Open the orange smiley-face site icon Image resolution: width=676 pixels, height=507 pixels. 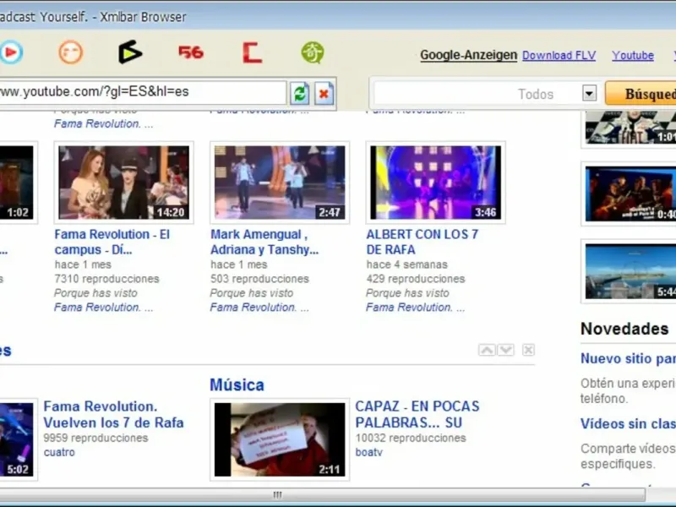(x=71, y=52)
